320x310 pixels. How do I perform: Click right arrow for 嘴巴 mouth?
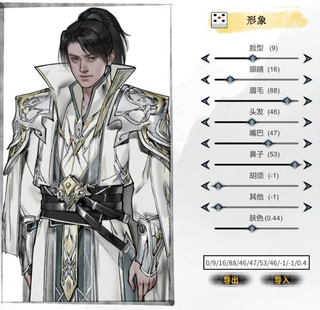(307, 144)
